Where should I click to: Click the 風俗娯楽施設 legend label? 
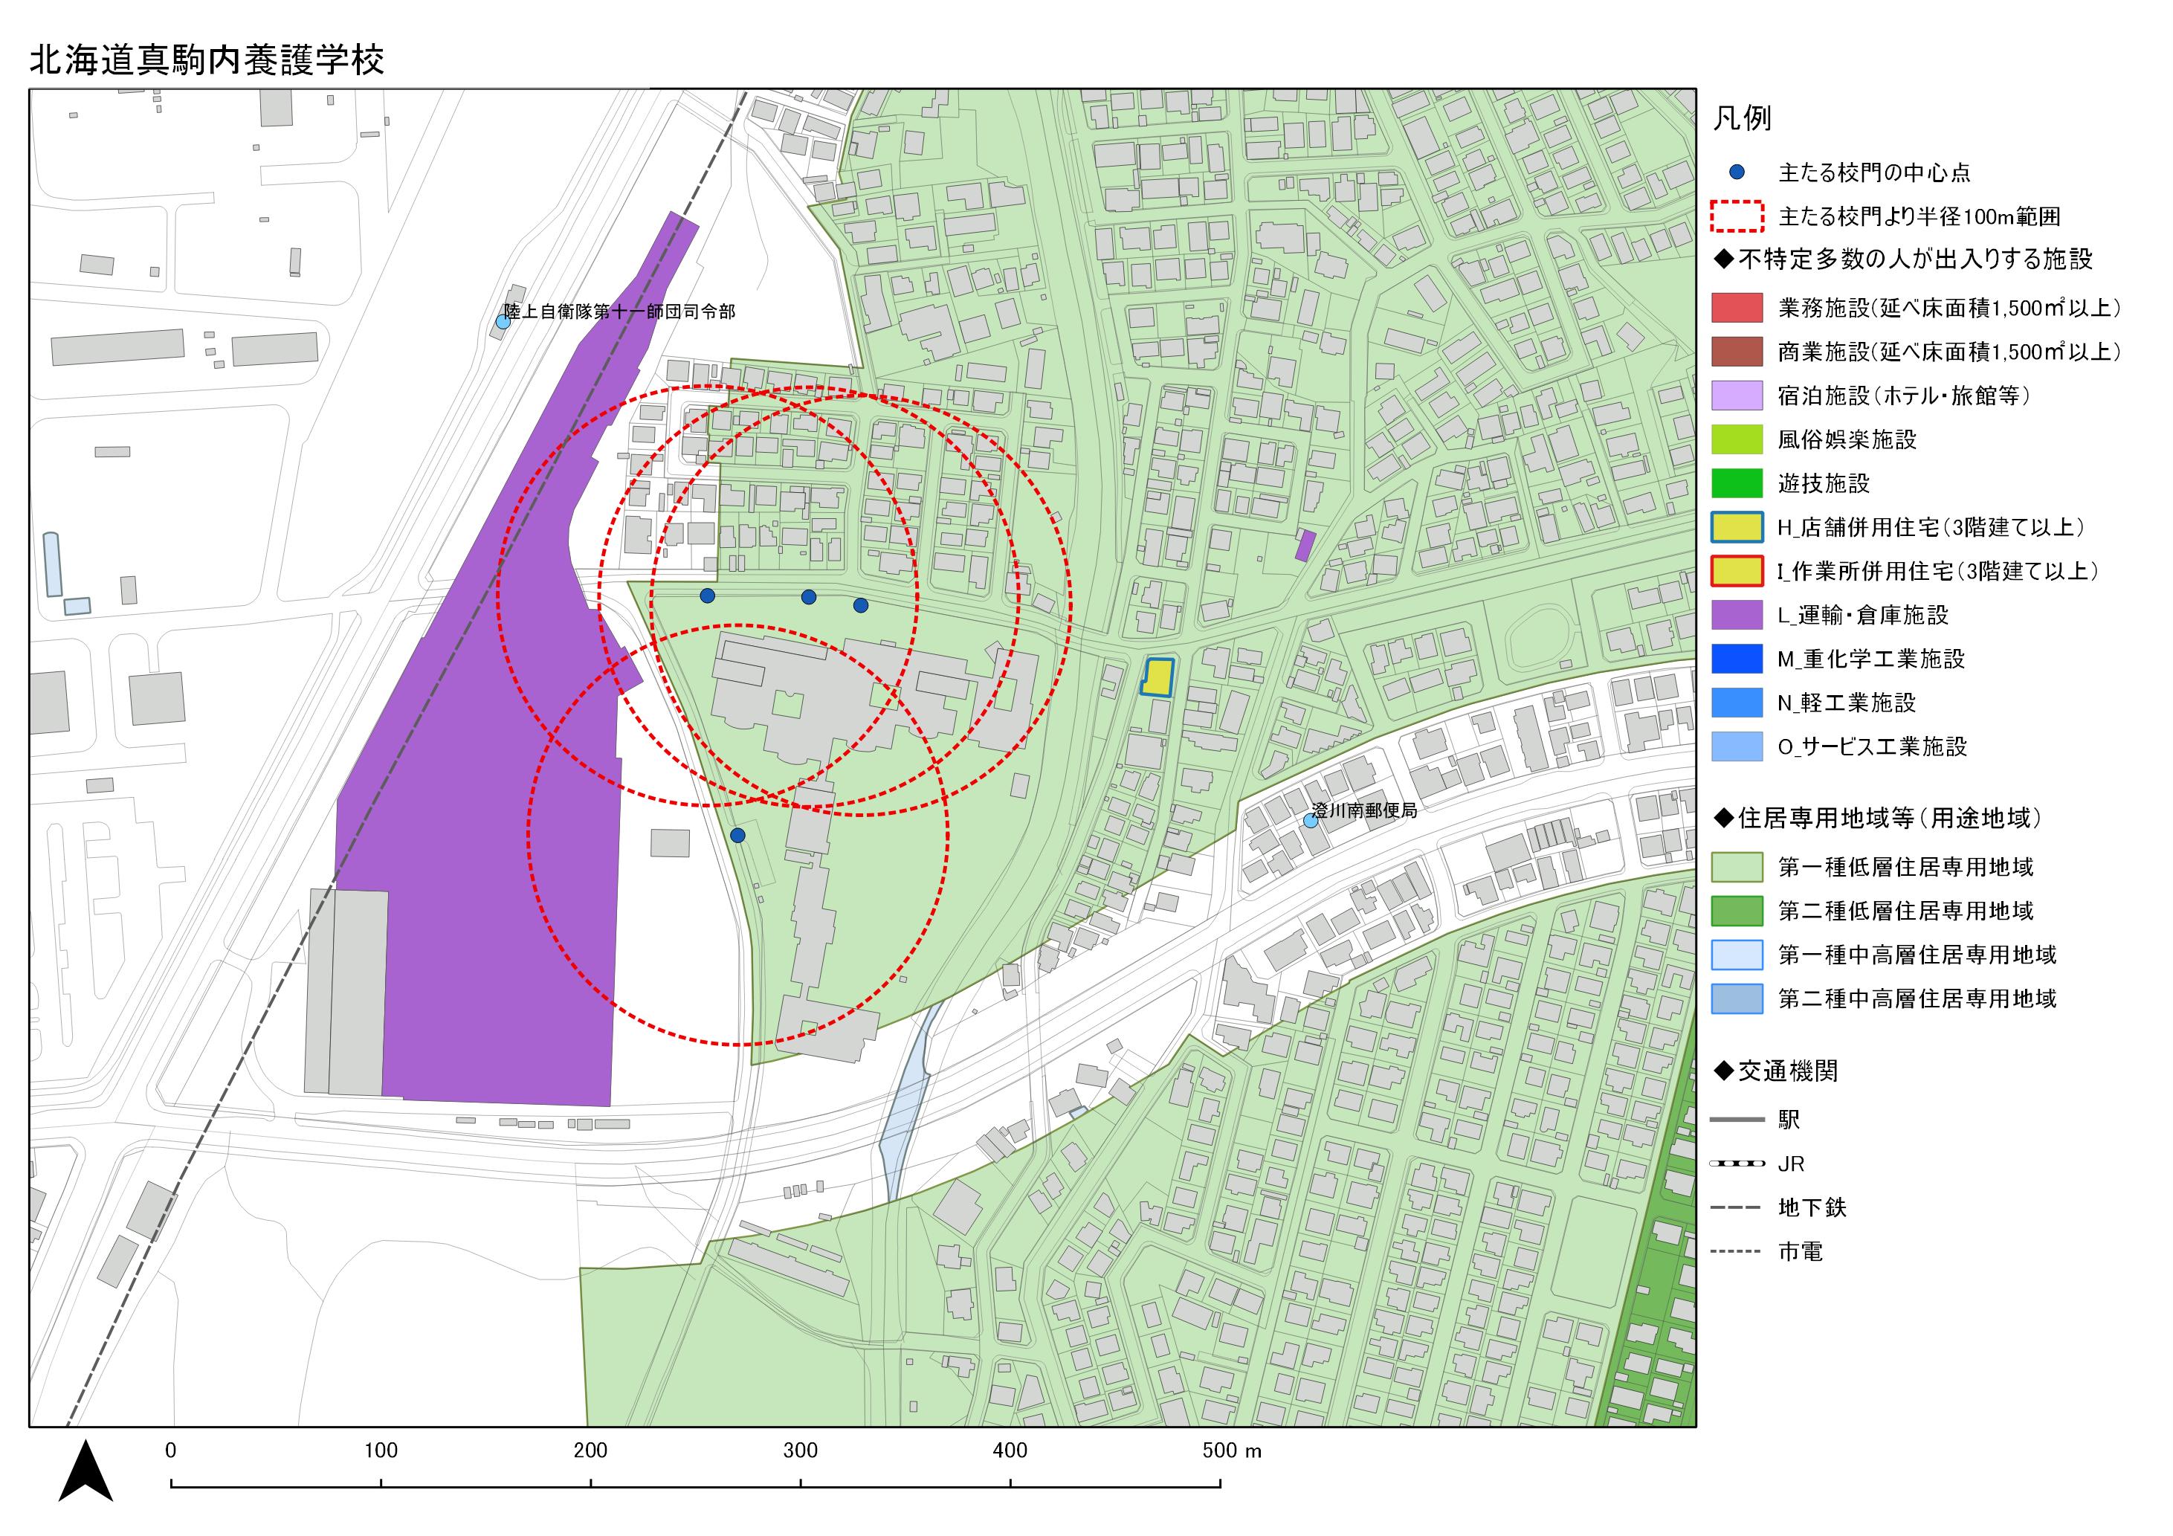tap(1847, 440)
